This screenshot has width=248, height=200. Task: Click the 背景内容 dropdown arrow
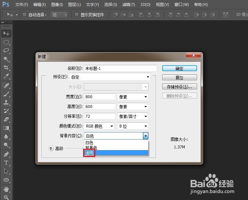(x=146, y=136)
